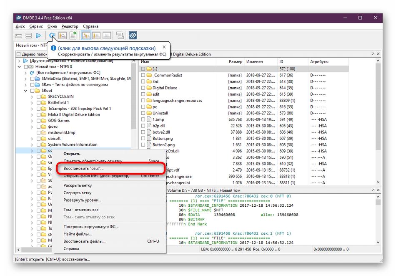Expand the $RECYCLE.BIN tree node
This screenshot has height=276, width=396.
(32, 96)
